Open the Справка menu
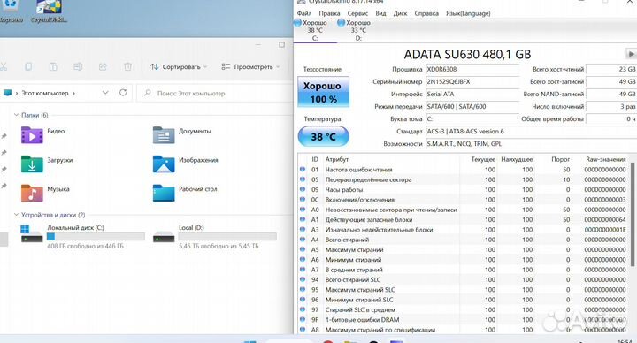Image resolution: width=637 pixels, height=343 pixels. (426, 13)
